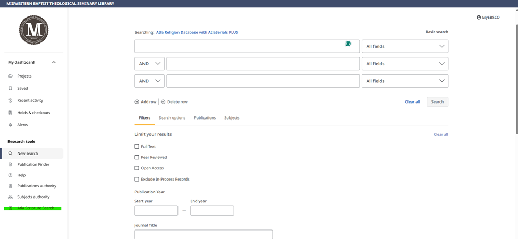Image resolution: width=518 pixels, height=239 pixels.
Task: Open the third row All fields dropdown
Action: point(405,81)
